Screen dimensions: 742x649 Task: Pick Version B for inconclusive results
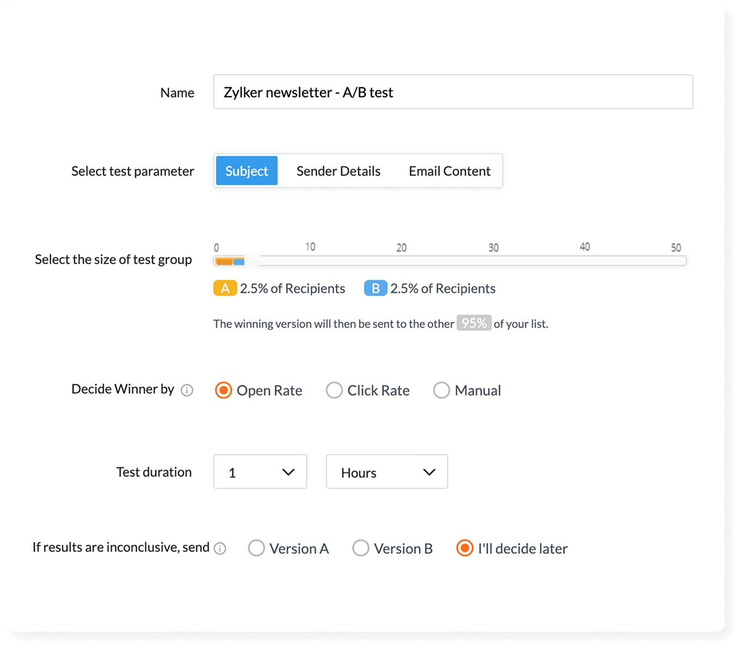pyautogui.click(x=361, y=548)
